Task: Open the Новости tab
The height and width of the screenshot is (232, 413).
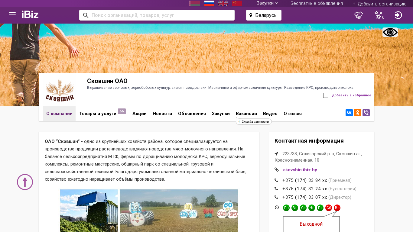Action: pos(162,114)
